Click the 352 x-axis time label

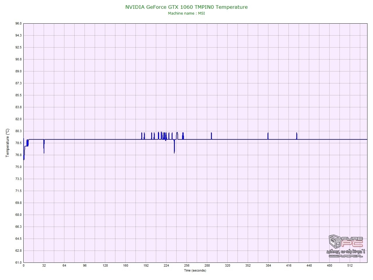coord(248,265)
